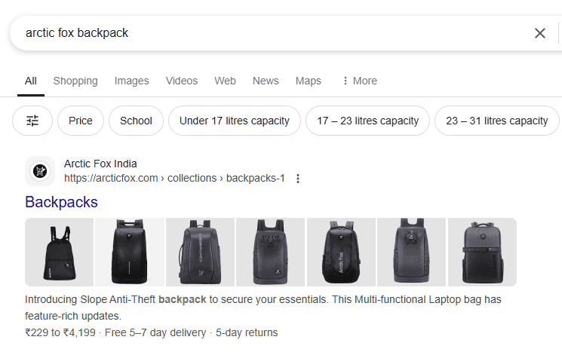Click the Free 5–7 day delivery text
562x352 pixels.
(155, 332)
